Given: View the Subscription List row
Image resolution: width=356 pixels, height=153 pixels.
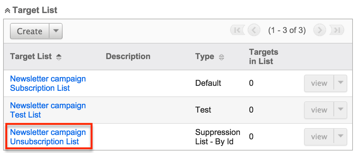Looking at the screenshot, I should coord(319,83).
